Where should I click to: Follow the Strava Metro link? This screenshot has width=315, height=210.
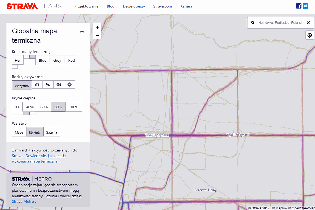(23, 201)
